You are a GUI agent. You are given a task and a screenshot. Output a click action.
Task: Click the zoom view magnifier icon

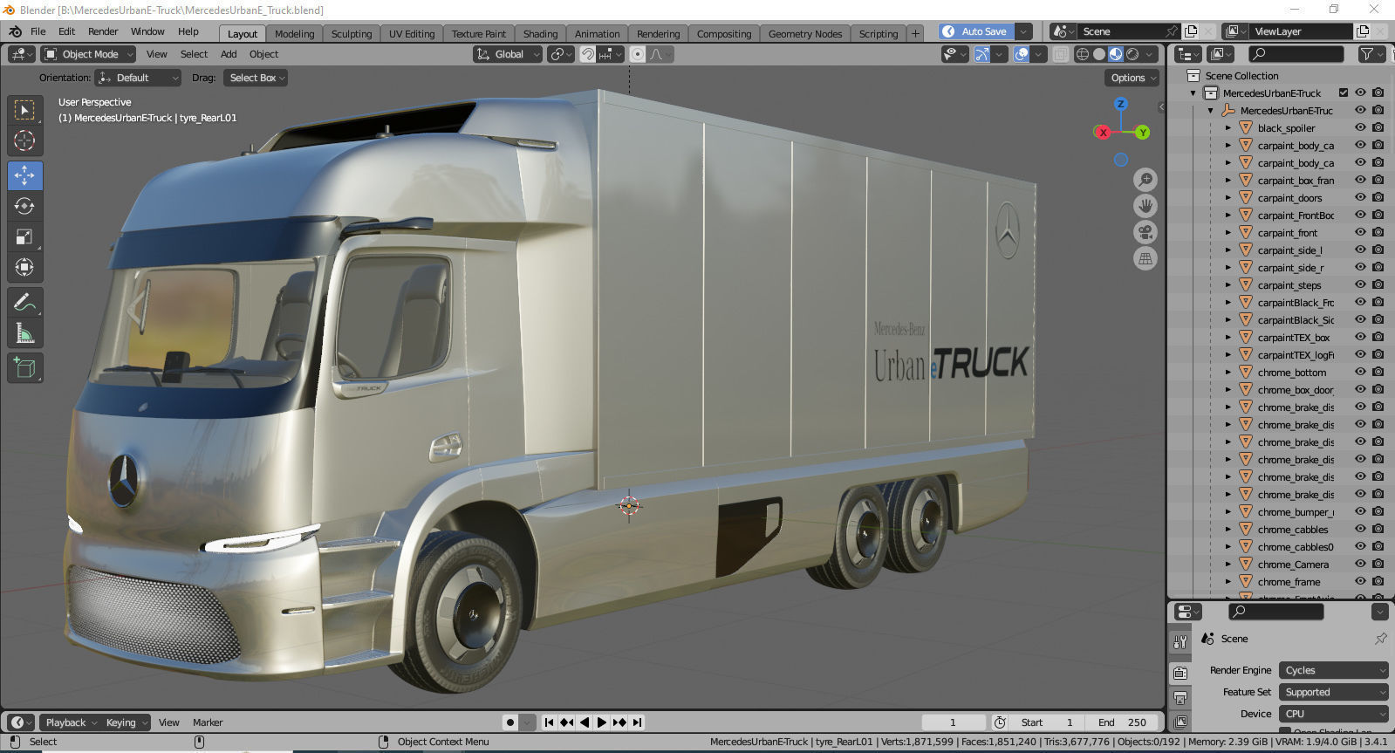click(x=1145, y=180)
